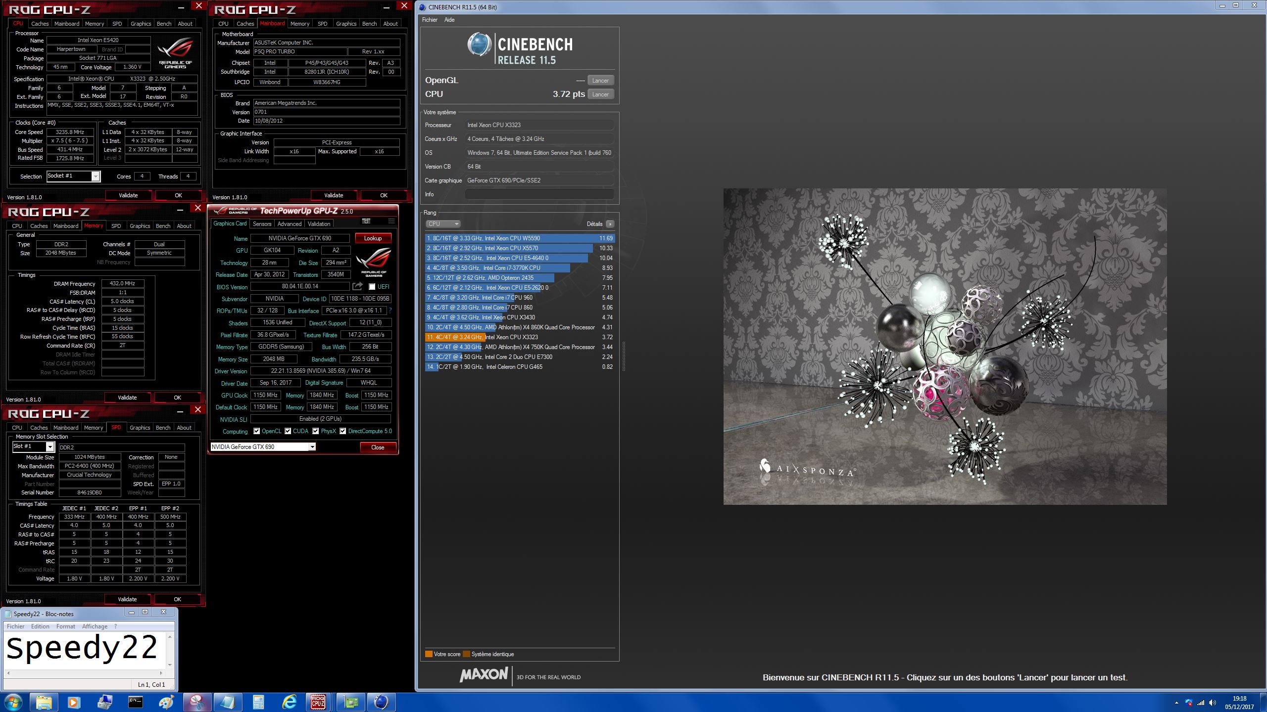Toggle the OpenCL checkbox
The image size is (1267, 712).
click(x=256, y=431)
